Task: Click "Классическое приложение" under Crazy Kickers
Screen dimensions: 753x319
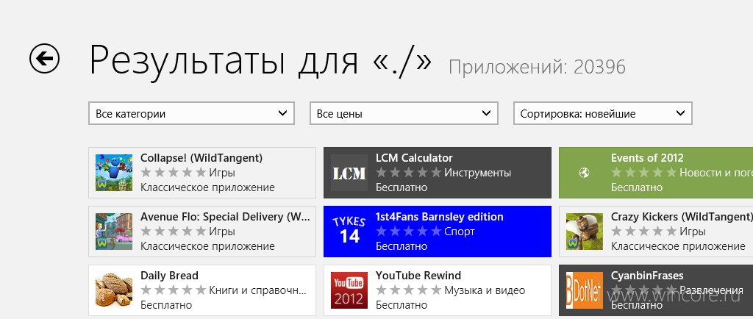Action: (678, 246)
